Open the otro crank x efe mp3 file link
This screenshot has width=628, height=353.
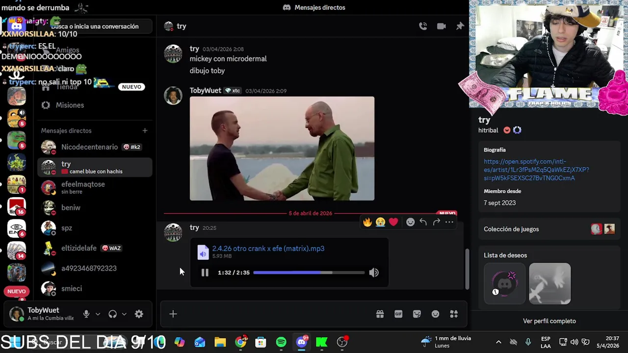tap(268, 249)
